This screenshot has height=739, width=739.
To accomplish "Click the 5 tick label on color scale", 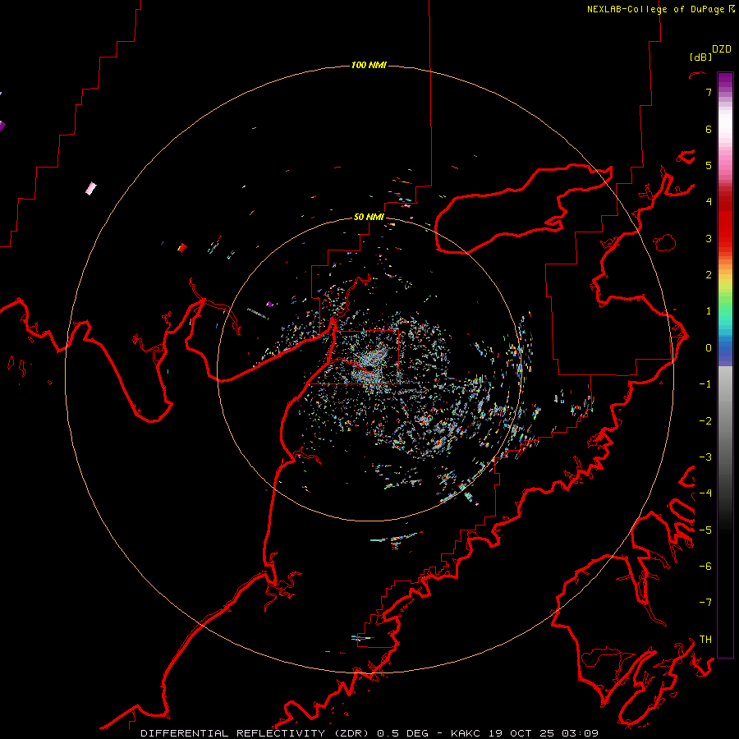I will tap(709, 165).
